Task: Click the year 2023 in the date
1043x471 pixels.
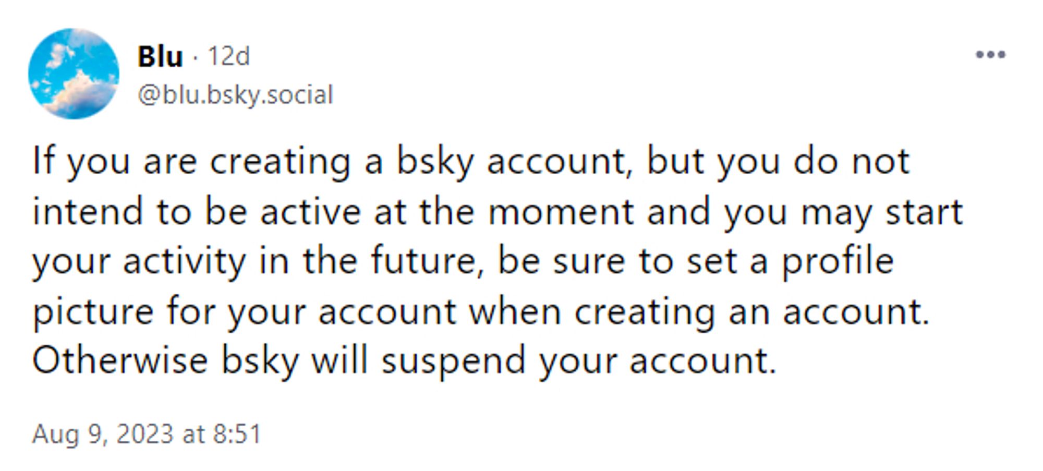Action: coord(144,434)
